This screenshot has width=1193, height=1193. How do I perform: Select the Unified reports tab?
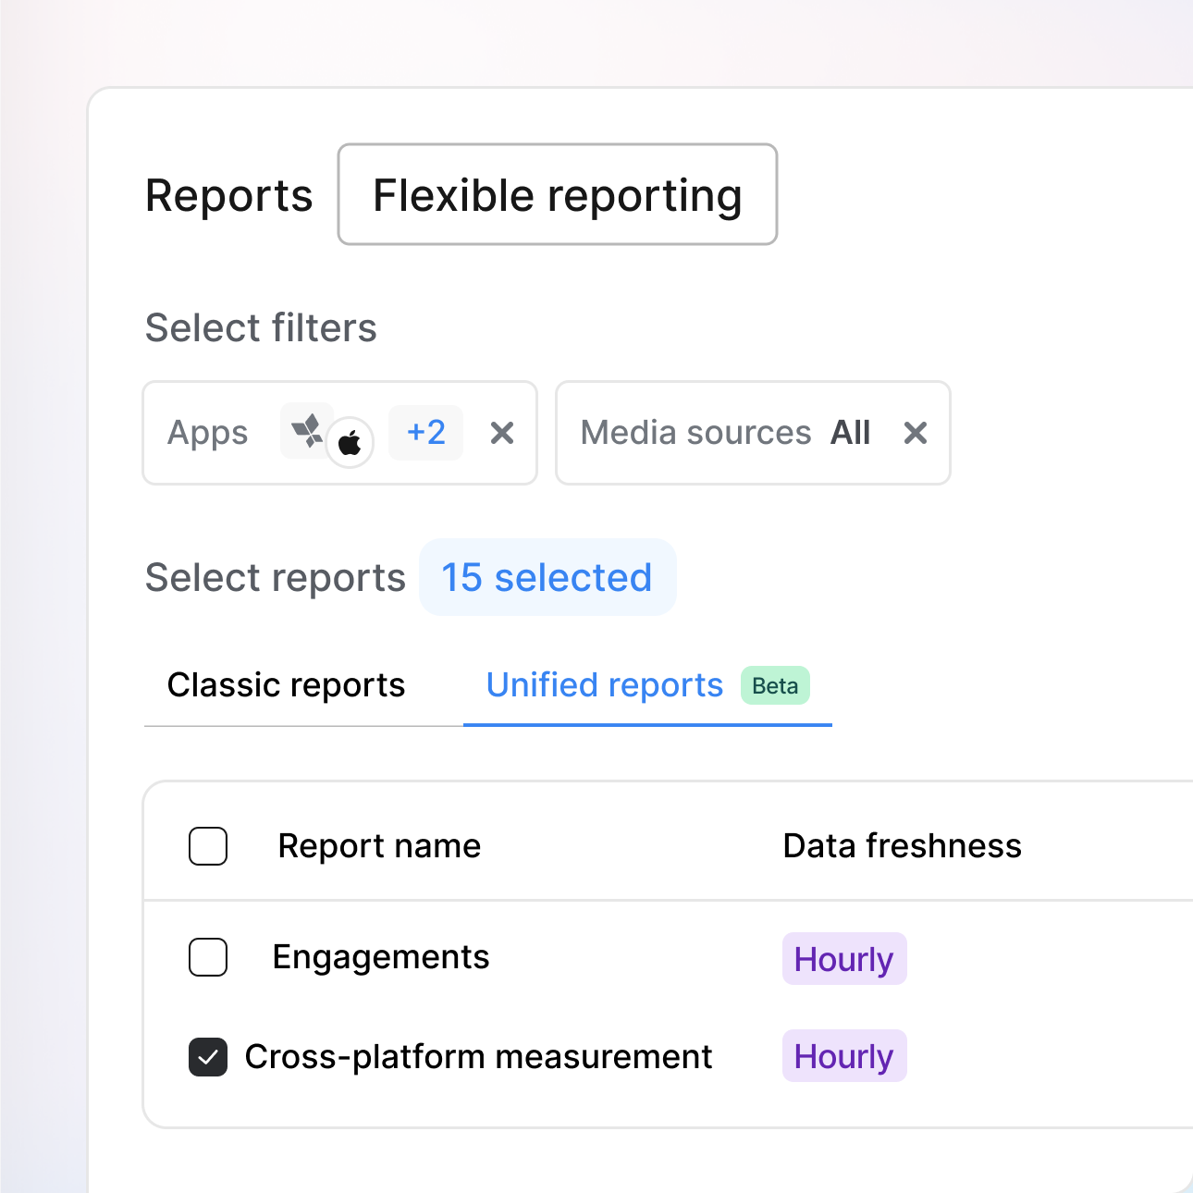[604, 685]
